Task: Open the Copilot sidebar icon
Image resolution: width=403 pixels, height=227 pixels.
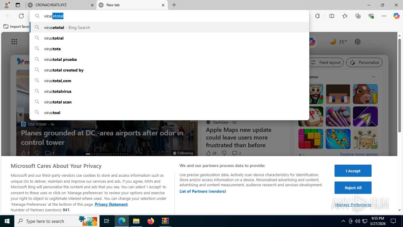Action: tap(396, 16)
